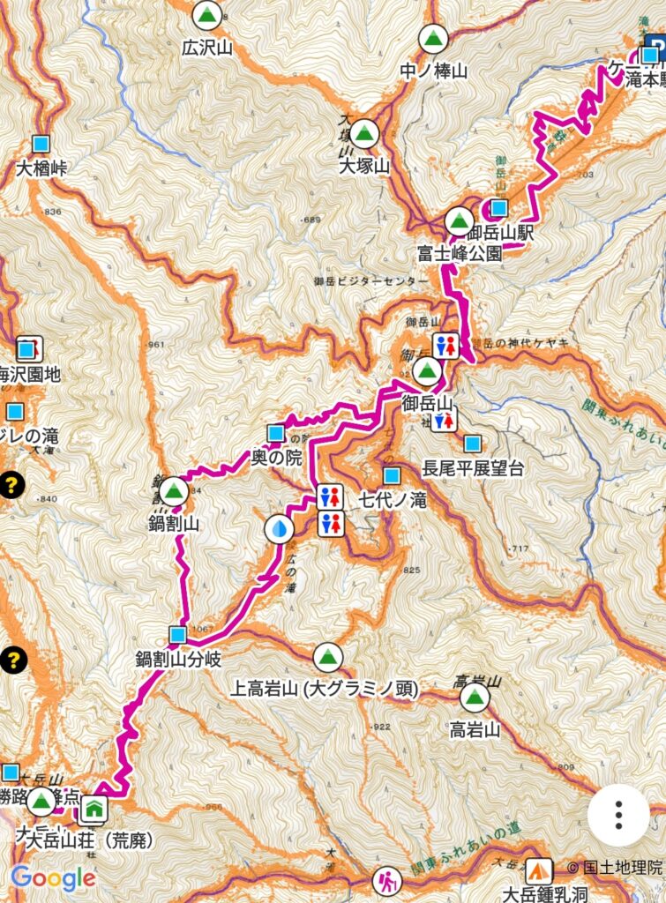Open the 御岳山 summit marker
The width and height of the screenshot is (666, 903).
[x=427, y=371]
